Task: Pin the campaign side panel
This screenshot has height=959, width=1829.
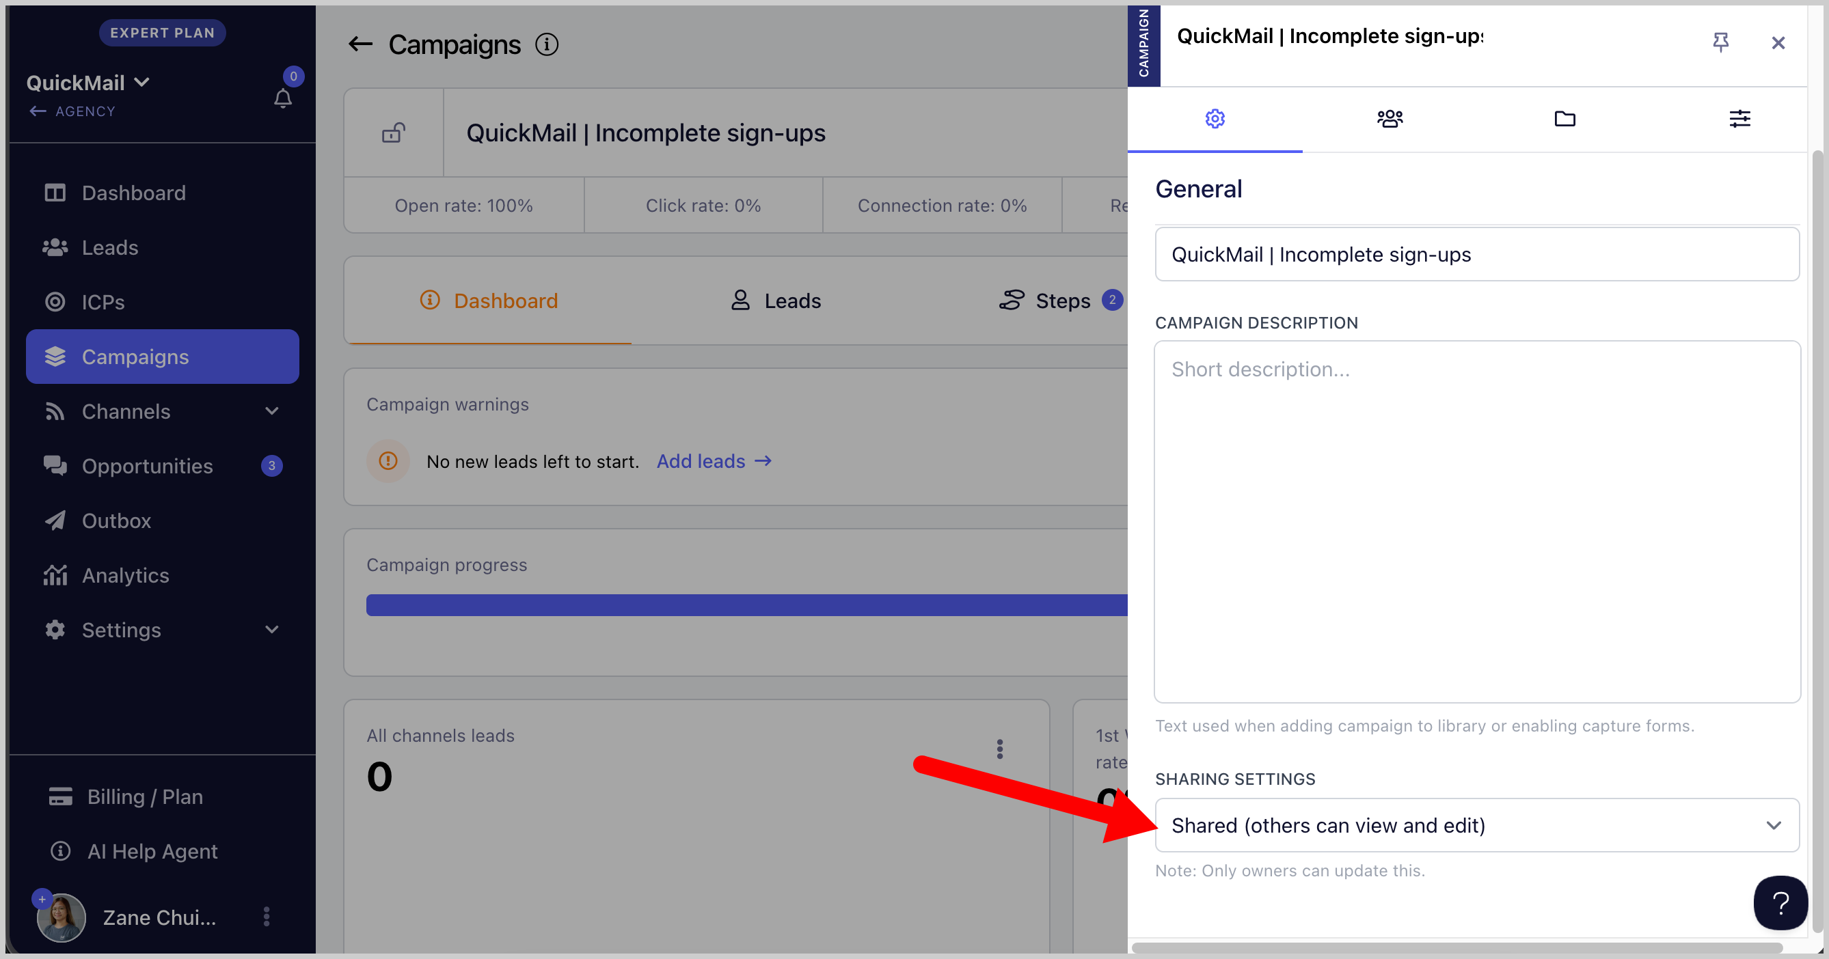Action: [x=1720, y=42]
